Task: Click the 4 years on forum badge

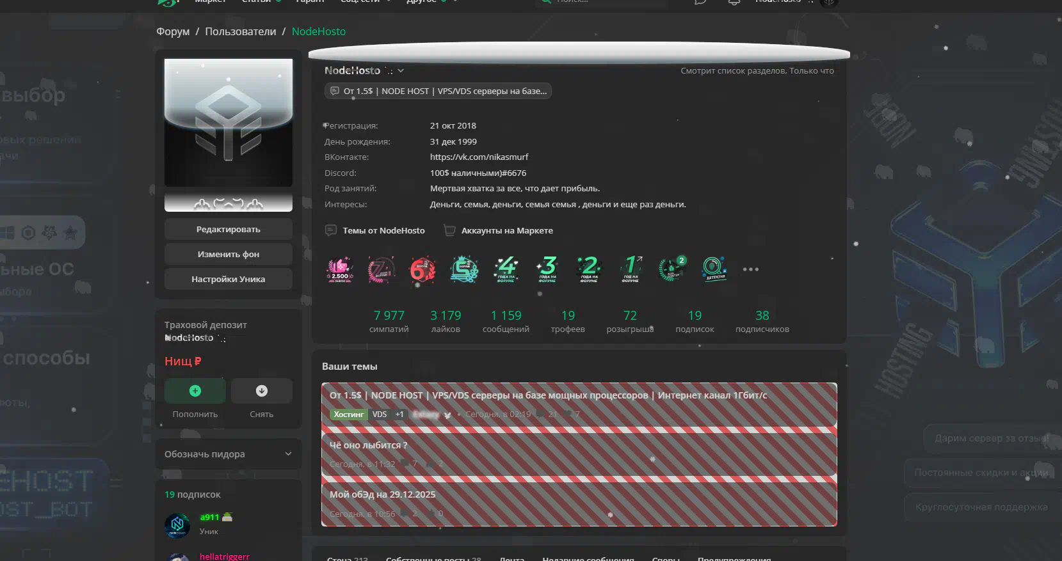Action: 506,269
